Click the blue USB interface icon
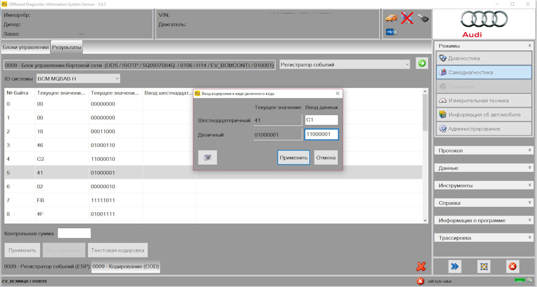 [x=391, y=32]
